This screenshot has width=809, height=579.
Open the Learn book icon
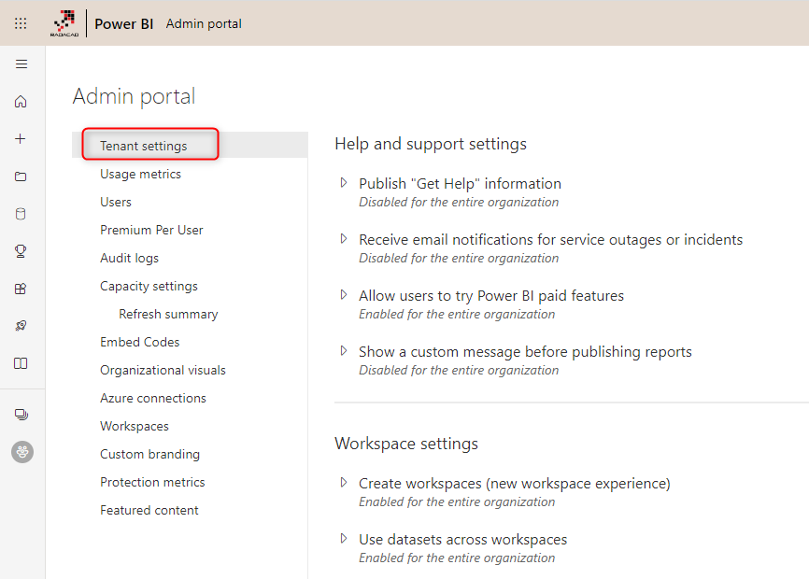21,363
